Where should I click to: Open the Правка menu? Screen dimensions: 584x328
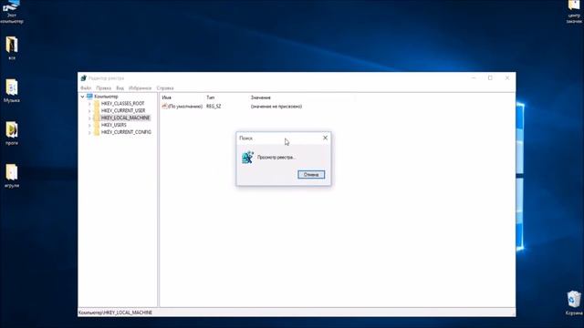(x=103, y=88)
